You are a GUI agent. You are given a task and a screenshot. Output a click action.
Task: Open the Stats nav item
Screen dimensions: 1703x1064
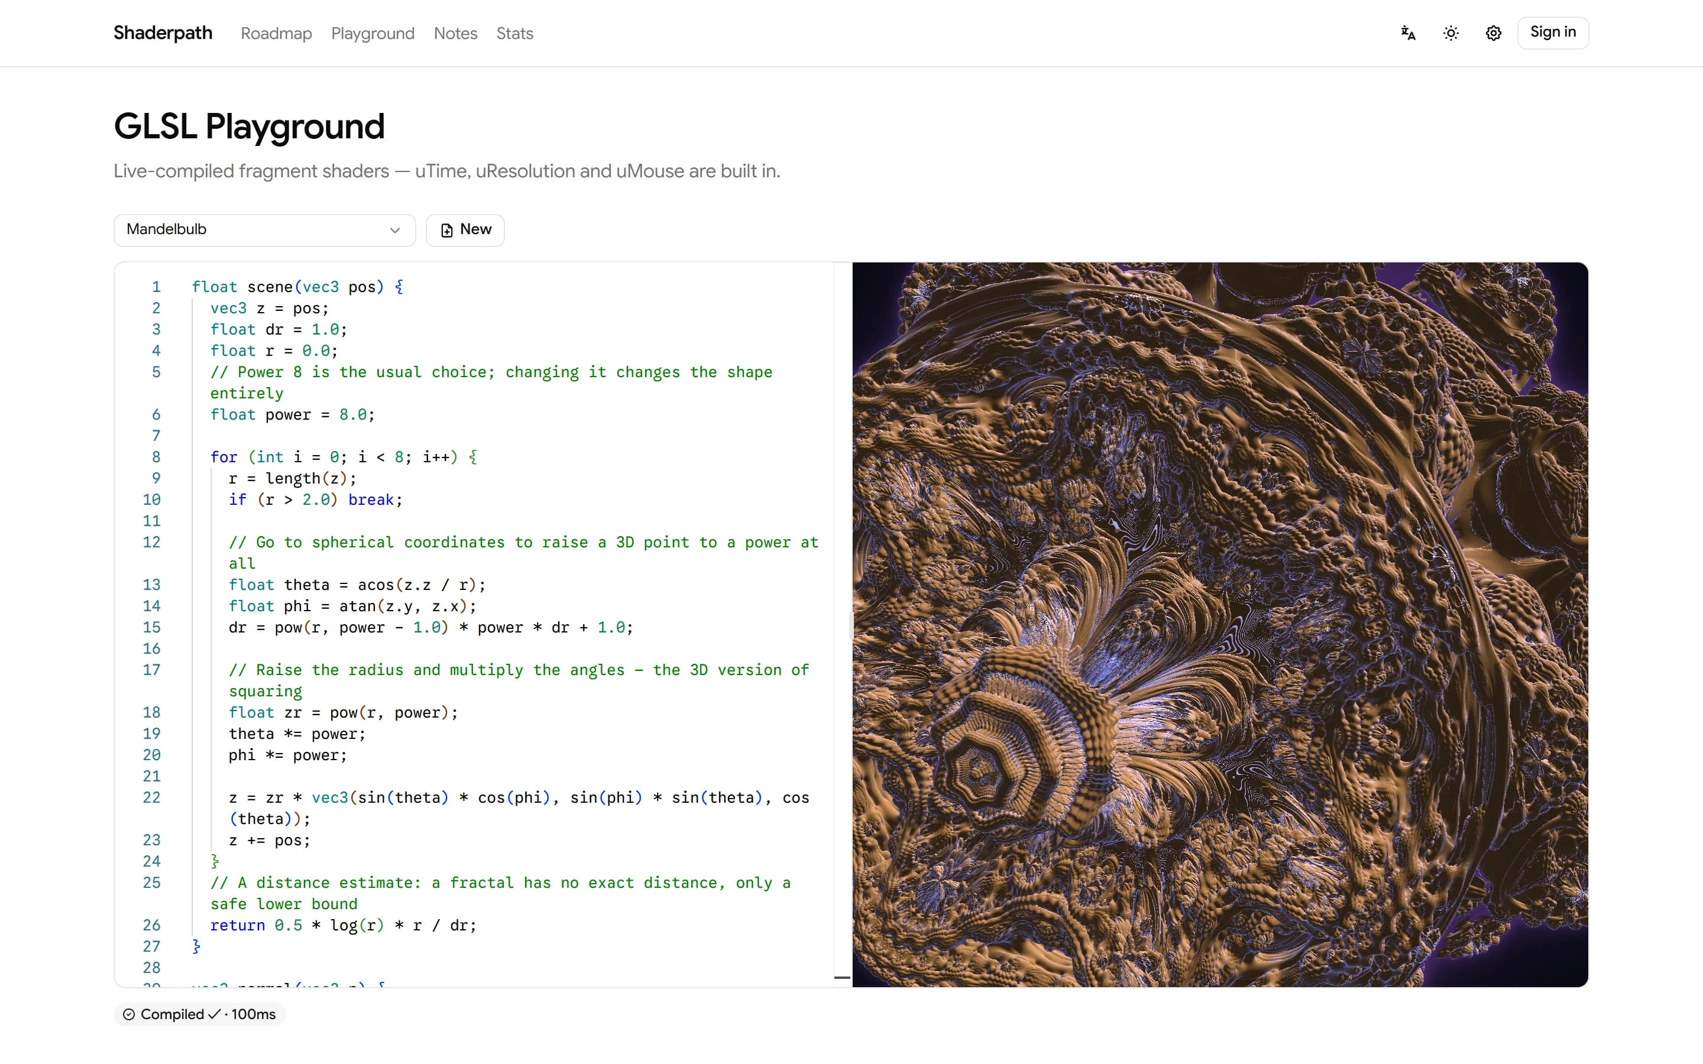[514, 34]
